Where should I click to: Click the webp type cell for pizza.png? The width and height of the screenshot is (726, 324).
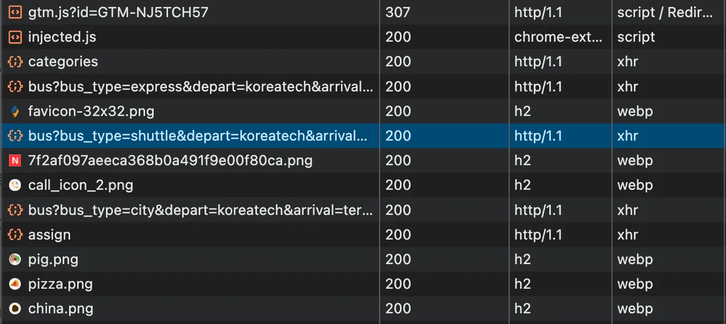[635, 284]
